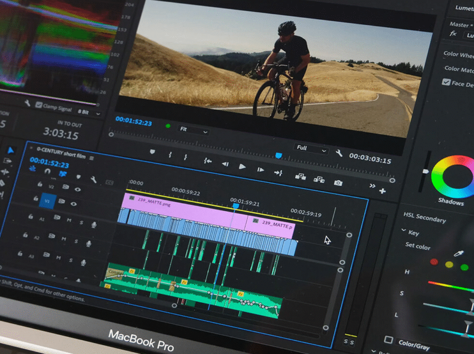Pick the Set color eyedropper
This screenshot has height=354, width=474.
point(457,254)
